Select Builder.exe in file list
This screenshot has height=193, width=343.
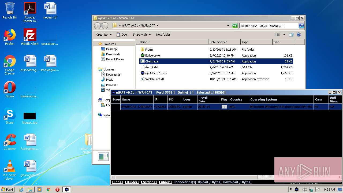click(152, 55)
